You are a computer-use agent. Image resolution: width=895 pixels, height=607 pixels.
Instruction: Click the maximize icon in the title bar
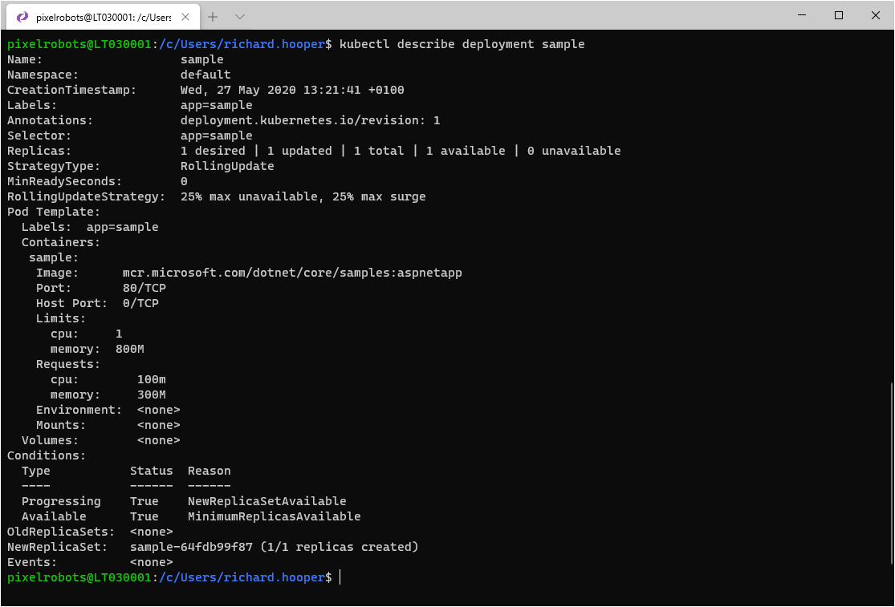(838, 16)
